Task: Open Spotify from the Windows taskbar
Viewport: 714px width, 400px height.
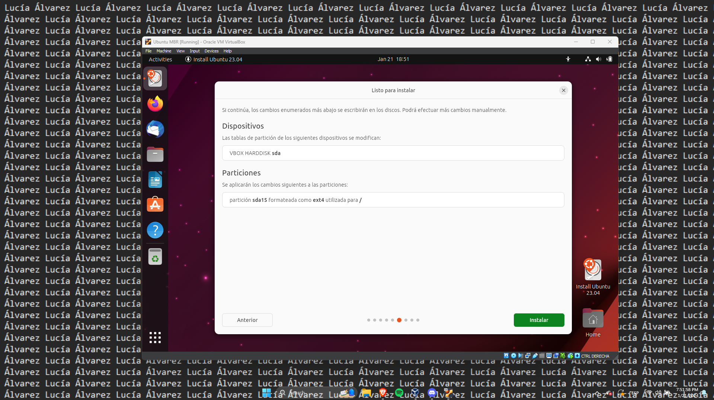Action: (x=399, y=393)
